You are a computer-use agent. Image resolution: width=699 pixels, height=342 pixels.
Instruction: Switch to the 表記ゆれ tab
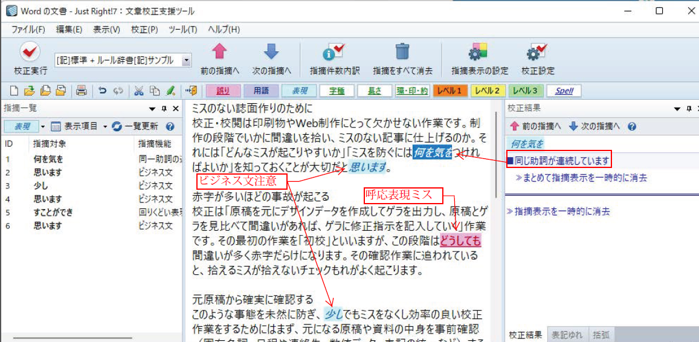click(567, 335)
